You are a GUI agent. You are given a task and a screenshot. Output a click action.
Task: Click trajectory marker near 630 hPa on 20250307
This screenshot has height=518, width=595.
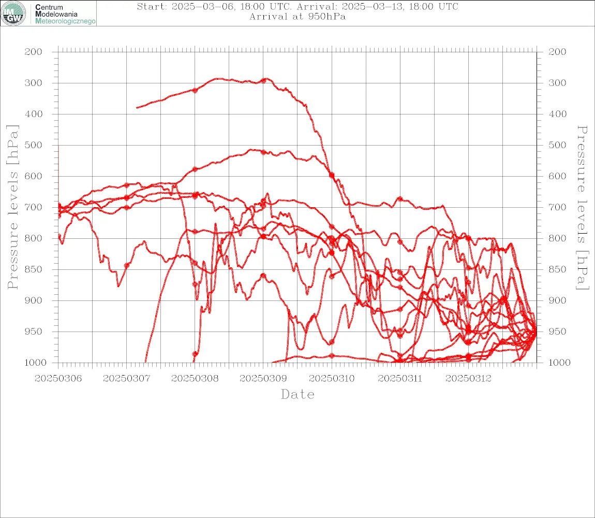[127, 185]
